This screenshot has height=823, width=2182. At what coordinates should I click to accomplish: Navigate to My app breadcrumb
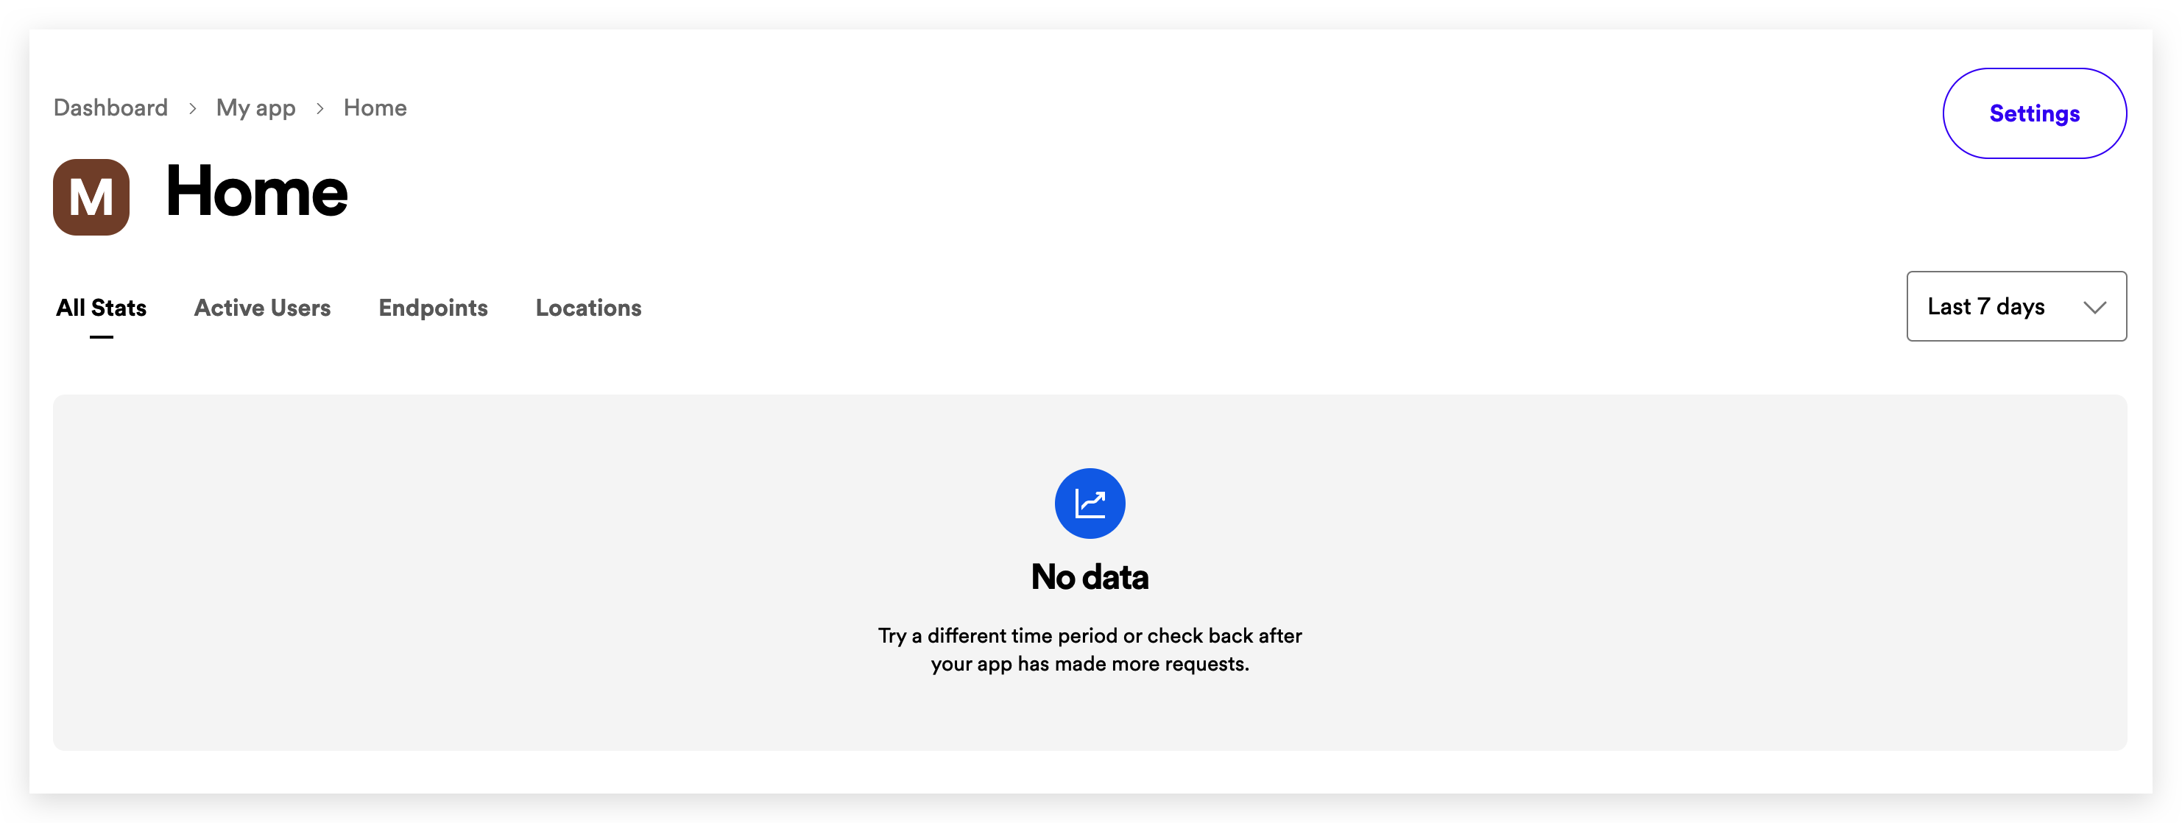tap(258, 107)
